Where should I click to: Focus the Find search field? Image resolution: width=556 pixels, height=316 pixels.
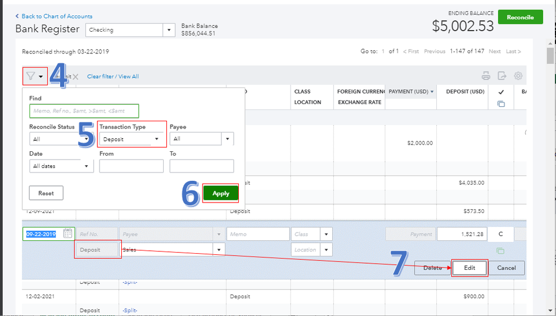tap(84, 111)
